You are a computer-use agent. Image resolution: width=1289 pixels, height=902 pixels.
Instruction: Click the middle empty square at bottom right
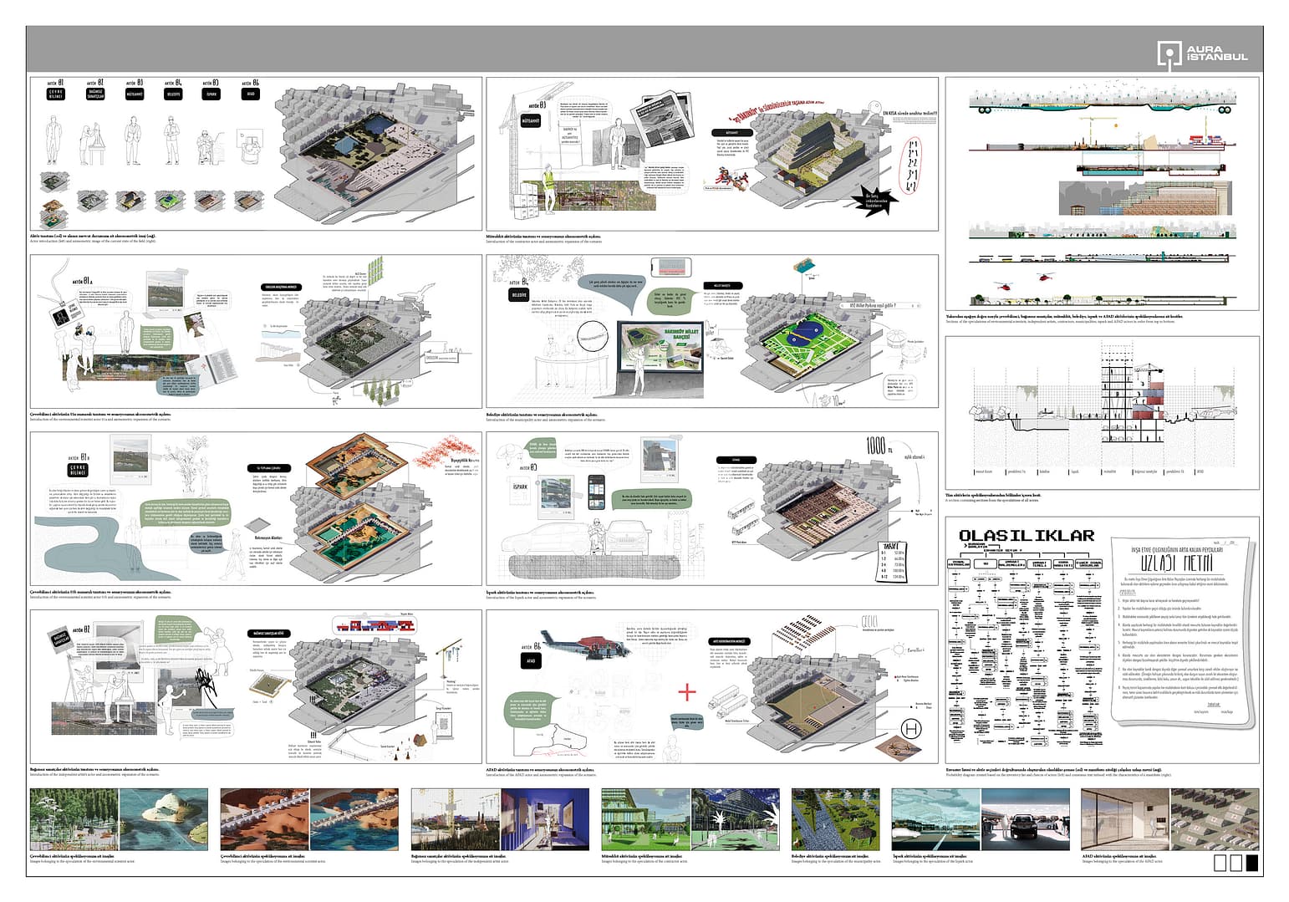(1235, 863)
